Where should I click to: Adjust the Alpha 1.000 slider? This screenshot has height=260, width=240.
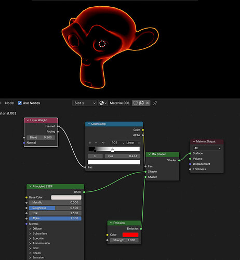(x=55, y=218)
